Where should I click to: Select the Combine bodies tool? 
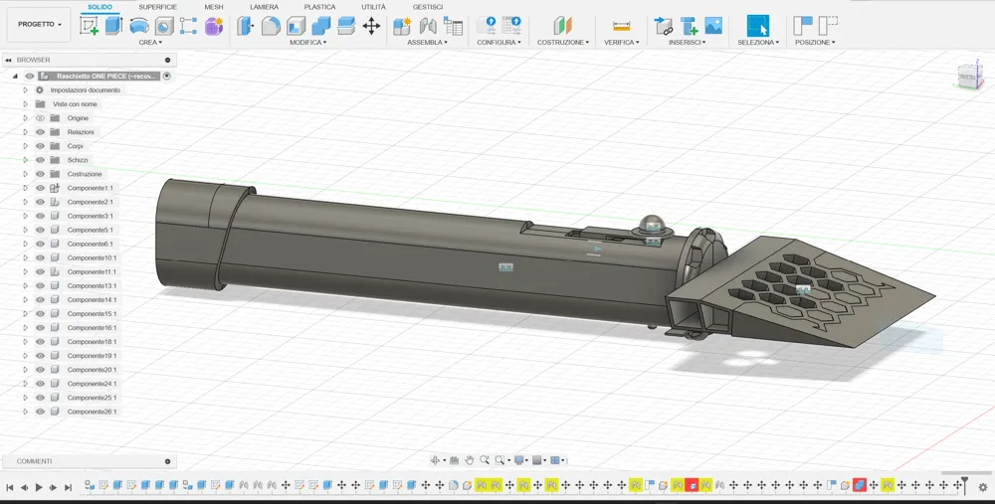[321, 26]
